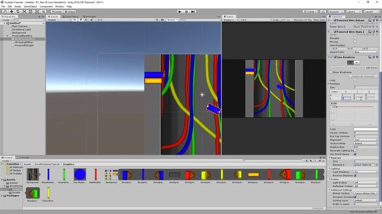Toggle the Movable checkbox
The width and height of the screenshot is (382, 214).
(x=355, y=38)
